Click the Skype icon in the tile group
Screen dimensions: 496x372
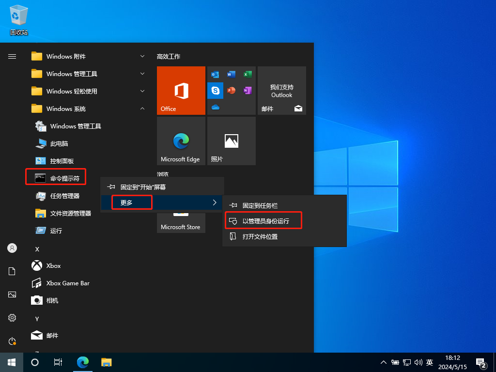(215, 90)
